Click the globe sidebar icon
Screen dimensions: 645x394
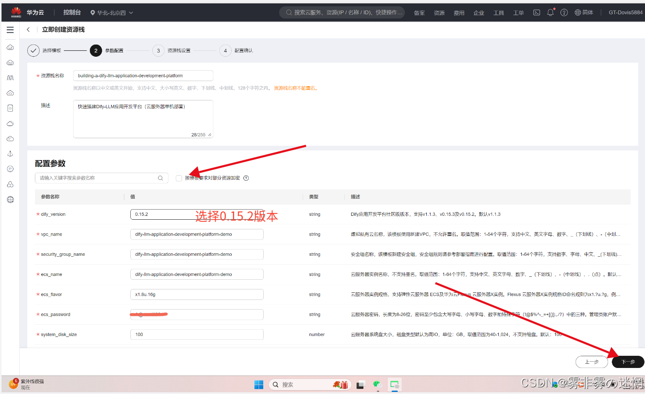click(11, 200)
